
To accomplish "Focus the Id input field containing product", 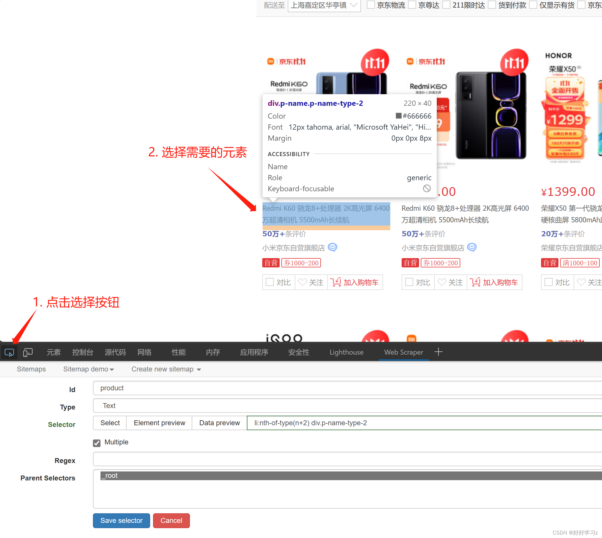I will (347, 388).
